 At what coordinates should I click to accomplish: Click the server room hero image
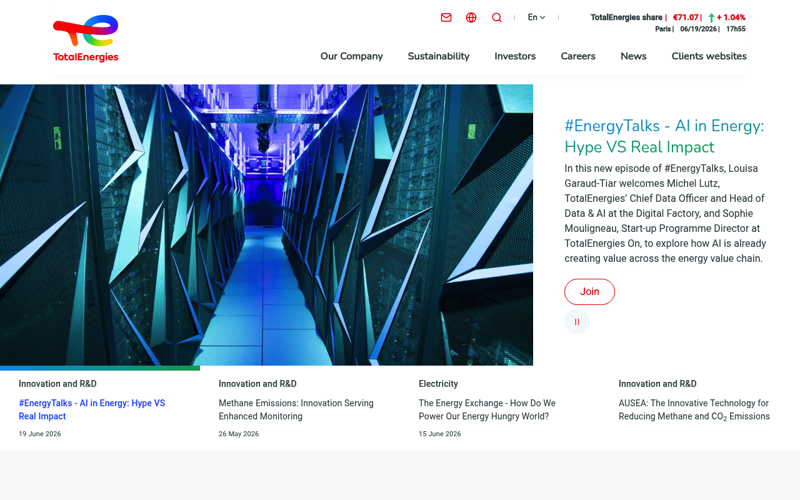pyautogui.click(x=266, y=225)
